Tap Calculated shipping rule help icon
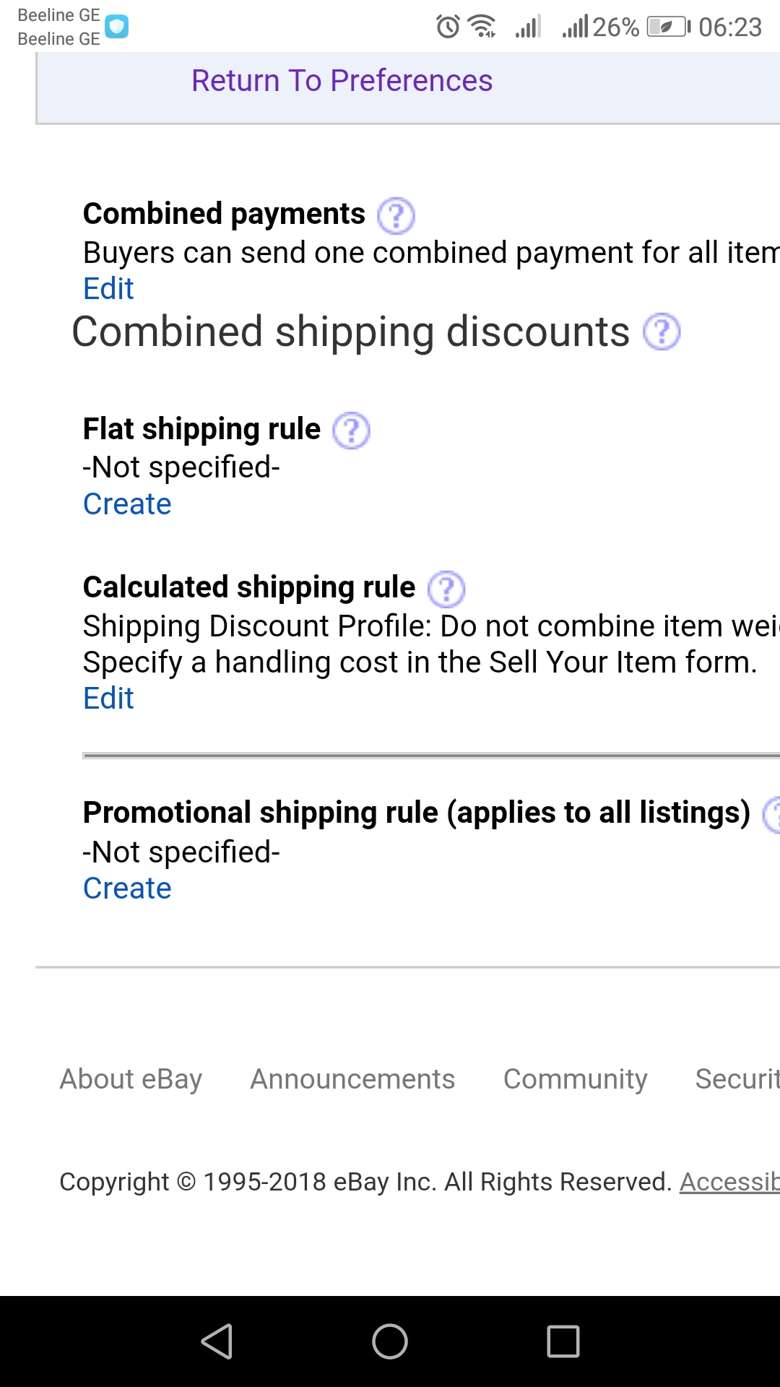 click(x=446, y=589)
